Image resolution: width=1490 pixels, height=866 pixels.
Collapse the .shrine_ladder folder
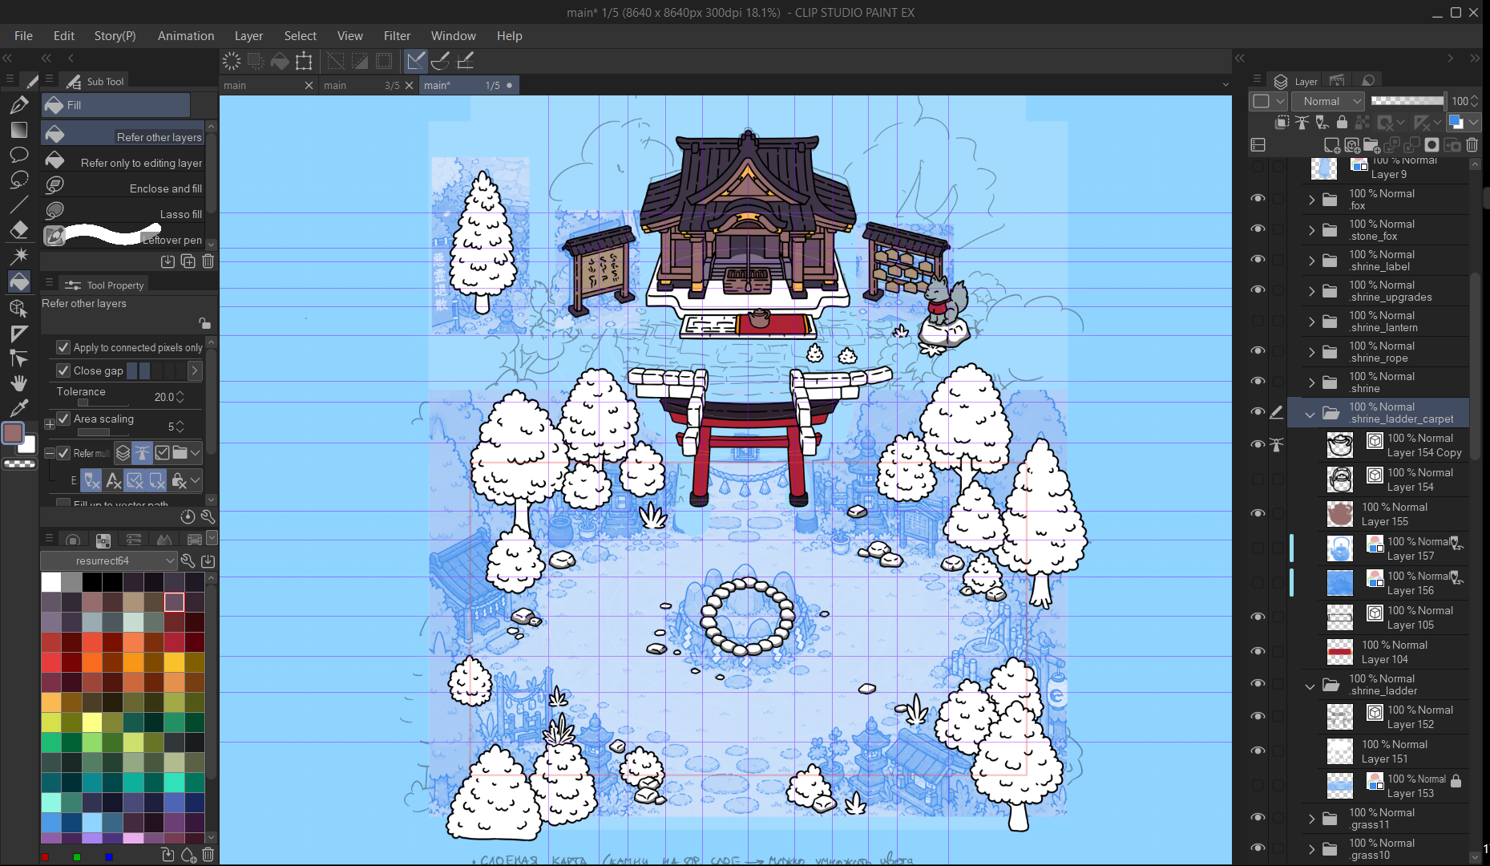(1310, 686)
